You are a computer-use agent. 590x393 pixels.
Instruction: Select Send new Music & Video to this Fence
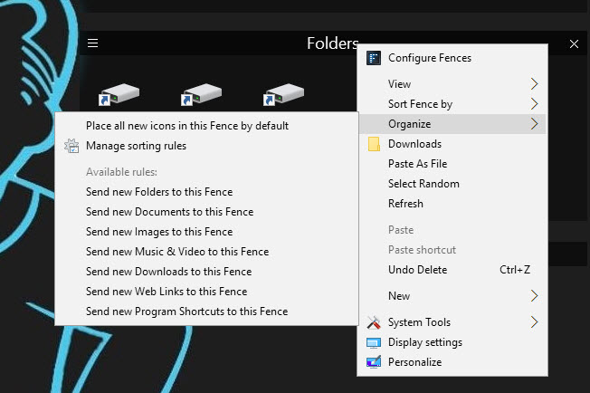pyautogui.click(x=206, y=252)
